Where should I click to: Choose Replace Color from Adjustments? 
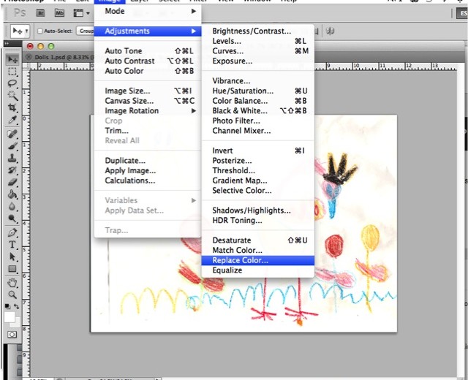pos(258,260)
